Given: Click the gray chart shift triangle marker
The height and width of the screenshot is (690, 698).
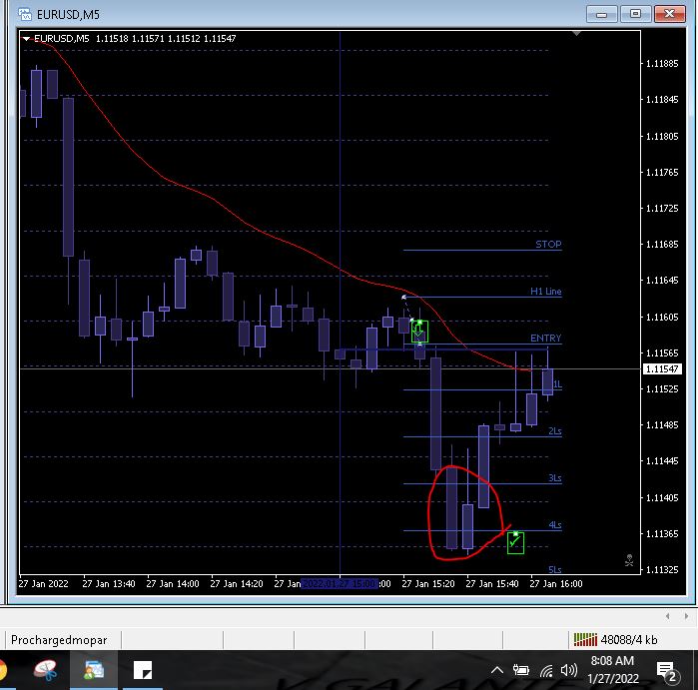Looking at the screenshot, I should tap(576, 33).
